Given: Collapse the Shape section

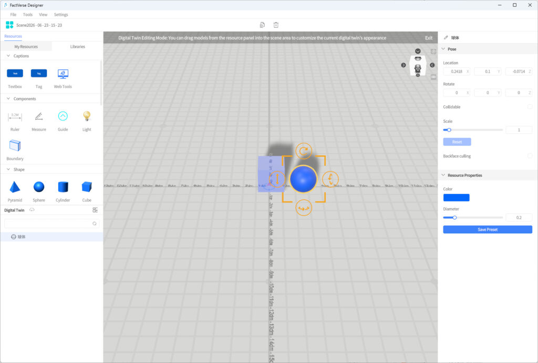Looking at the screenshot, I should tap(8, 169).
